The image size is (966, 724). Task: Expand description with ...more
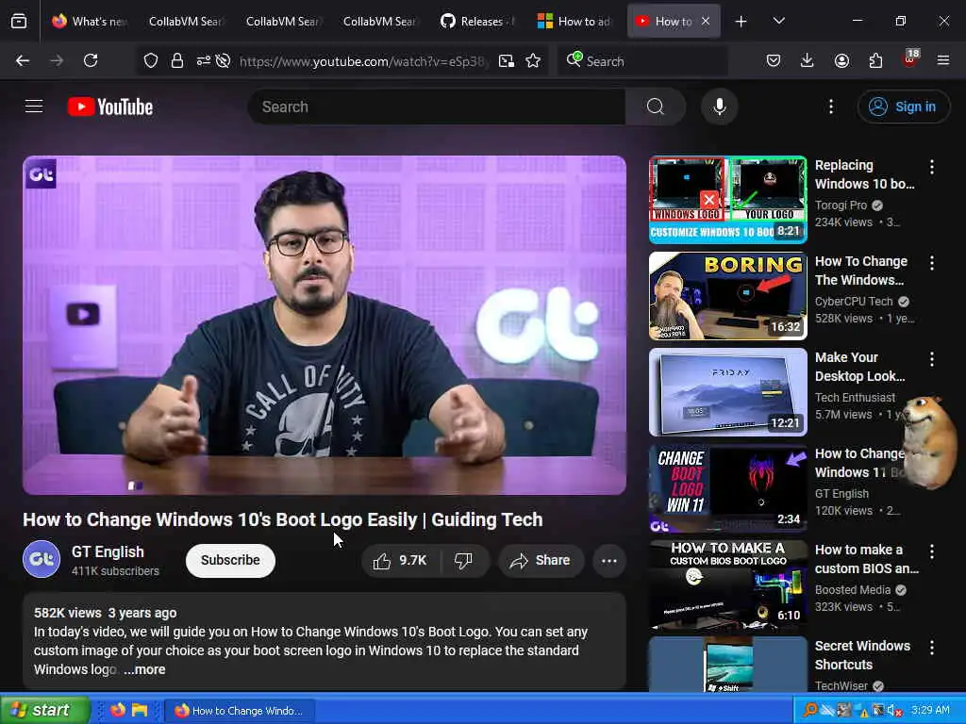point(144,669)
